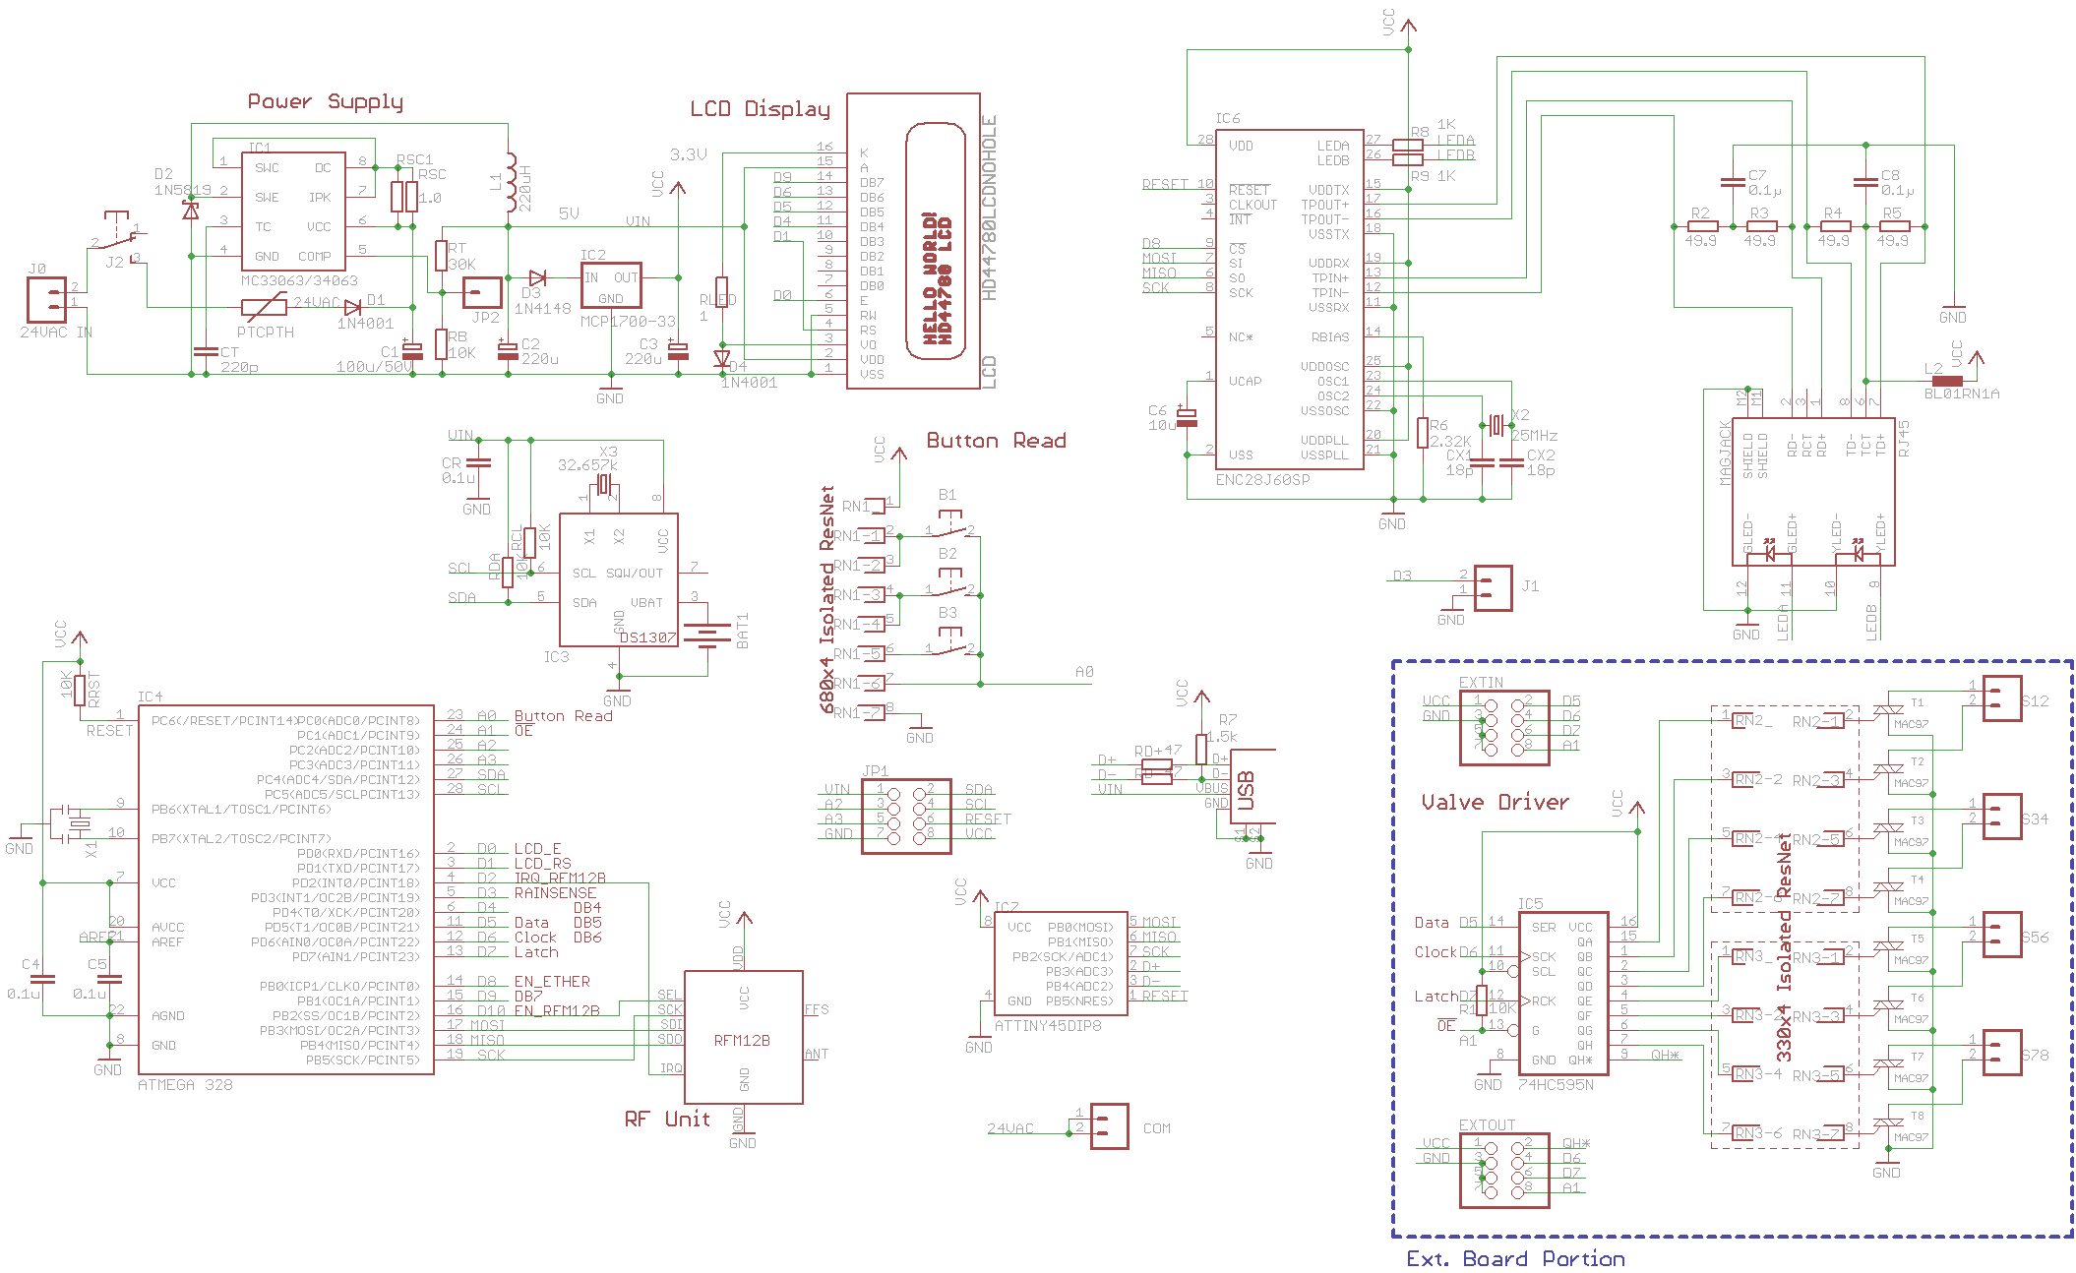Image resolution: width=2076 pixels, height=1273 pixels.
Task: Click the T1 MAC97 triac symbol
Action: pos(1887,710)
